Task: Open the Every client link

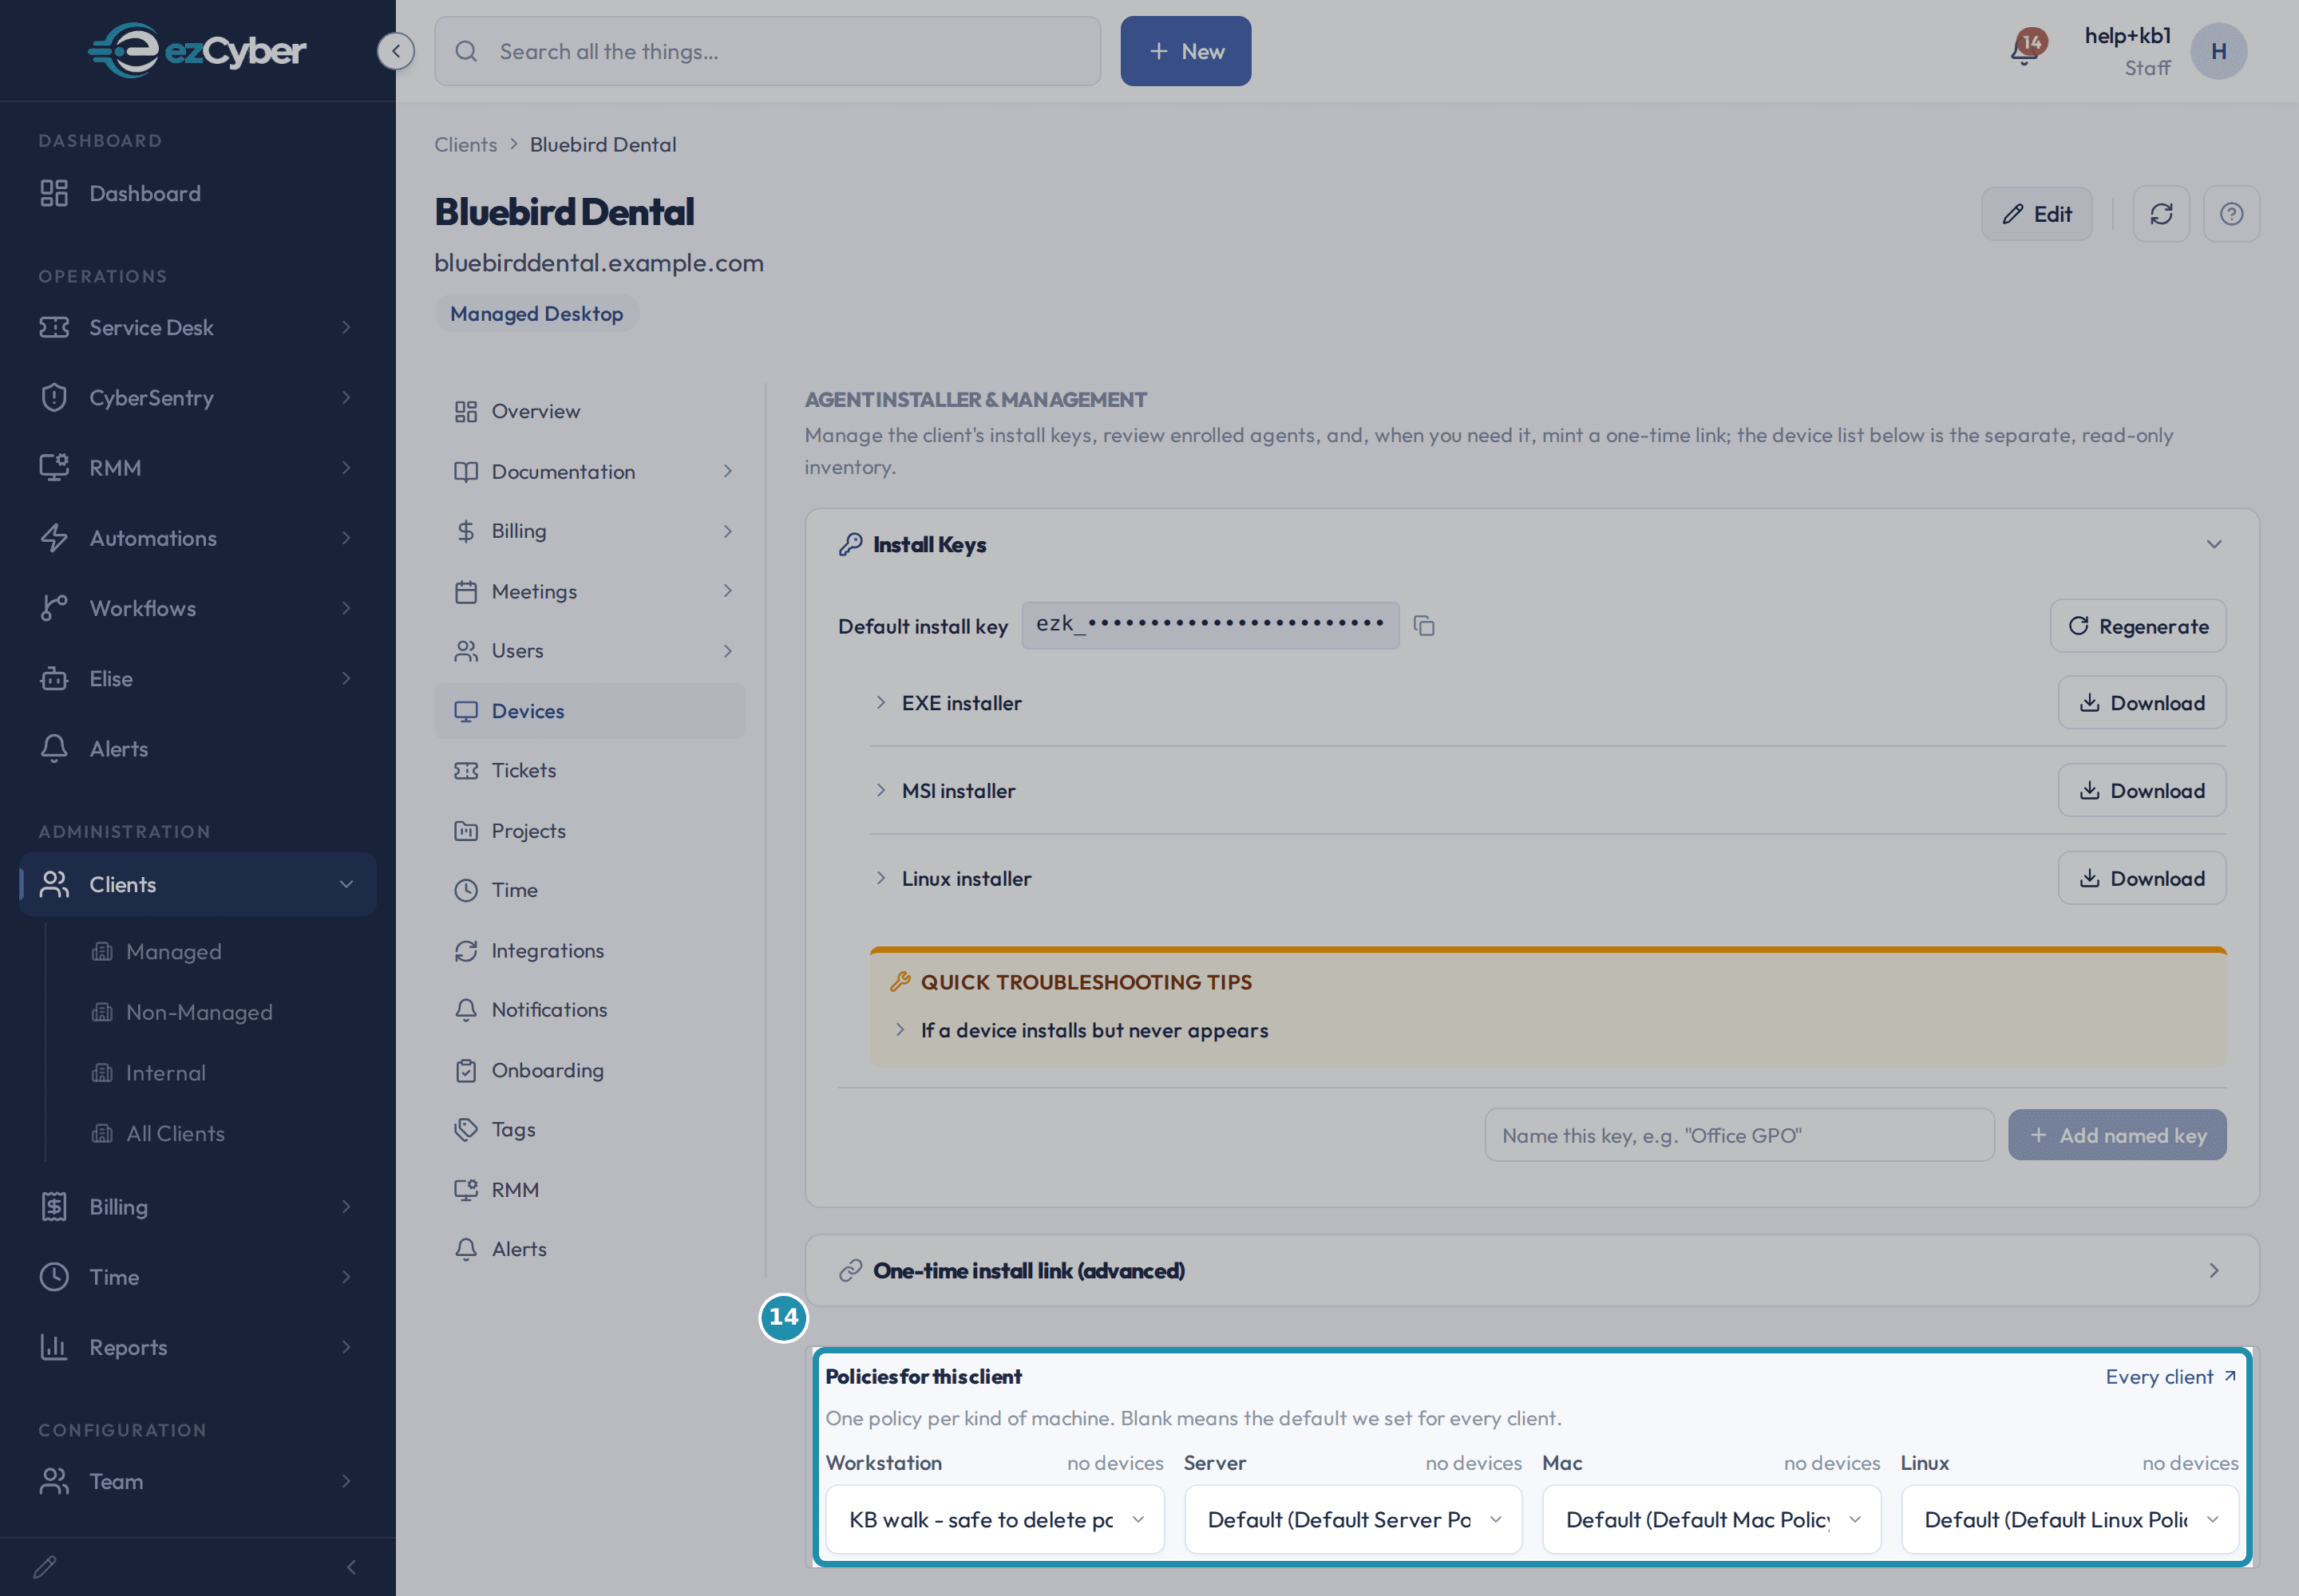Action: [x=2170, y=1377]
